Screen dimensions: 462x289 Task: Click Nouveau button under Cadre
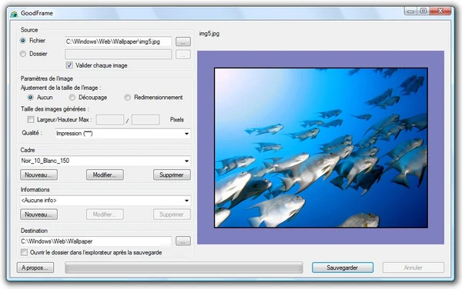point(38,175)
